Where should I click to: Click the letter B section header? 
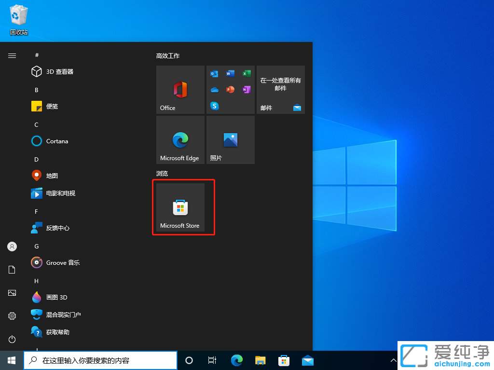[36, 90]
